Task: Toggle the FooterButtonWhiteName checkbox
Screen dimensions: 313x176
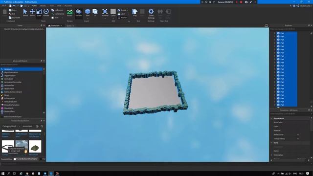Action: [x=15, y=159]
